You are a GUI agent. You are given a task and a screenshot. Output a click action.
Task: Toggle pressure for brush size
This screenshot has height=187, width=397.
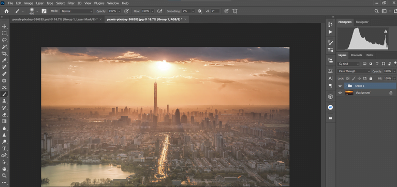[x=227, y=11]
